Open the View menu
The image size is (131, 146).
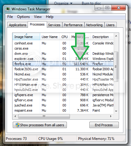(38, 17)
